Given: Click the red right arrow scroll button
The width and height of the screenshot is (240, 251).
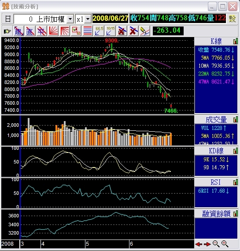Looking at the screenshot, I should click(207, 244).
